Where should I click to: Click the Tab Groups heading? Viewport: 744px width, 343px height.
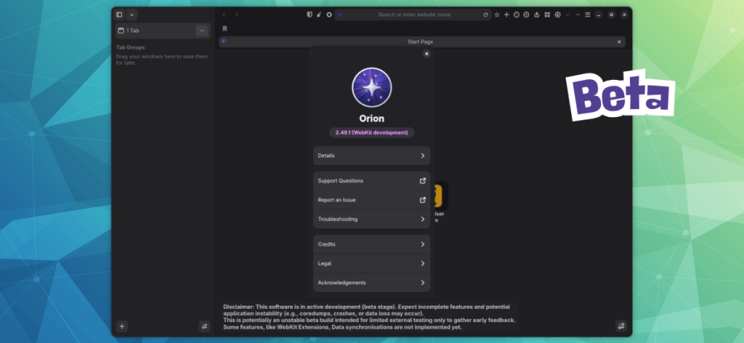(x=130, y=48)
